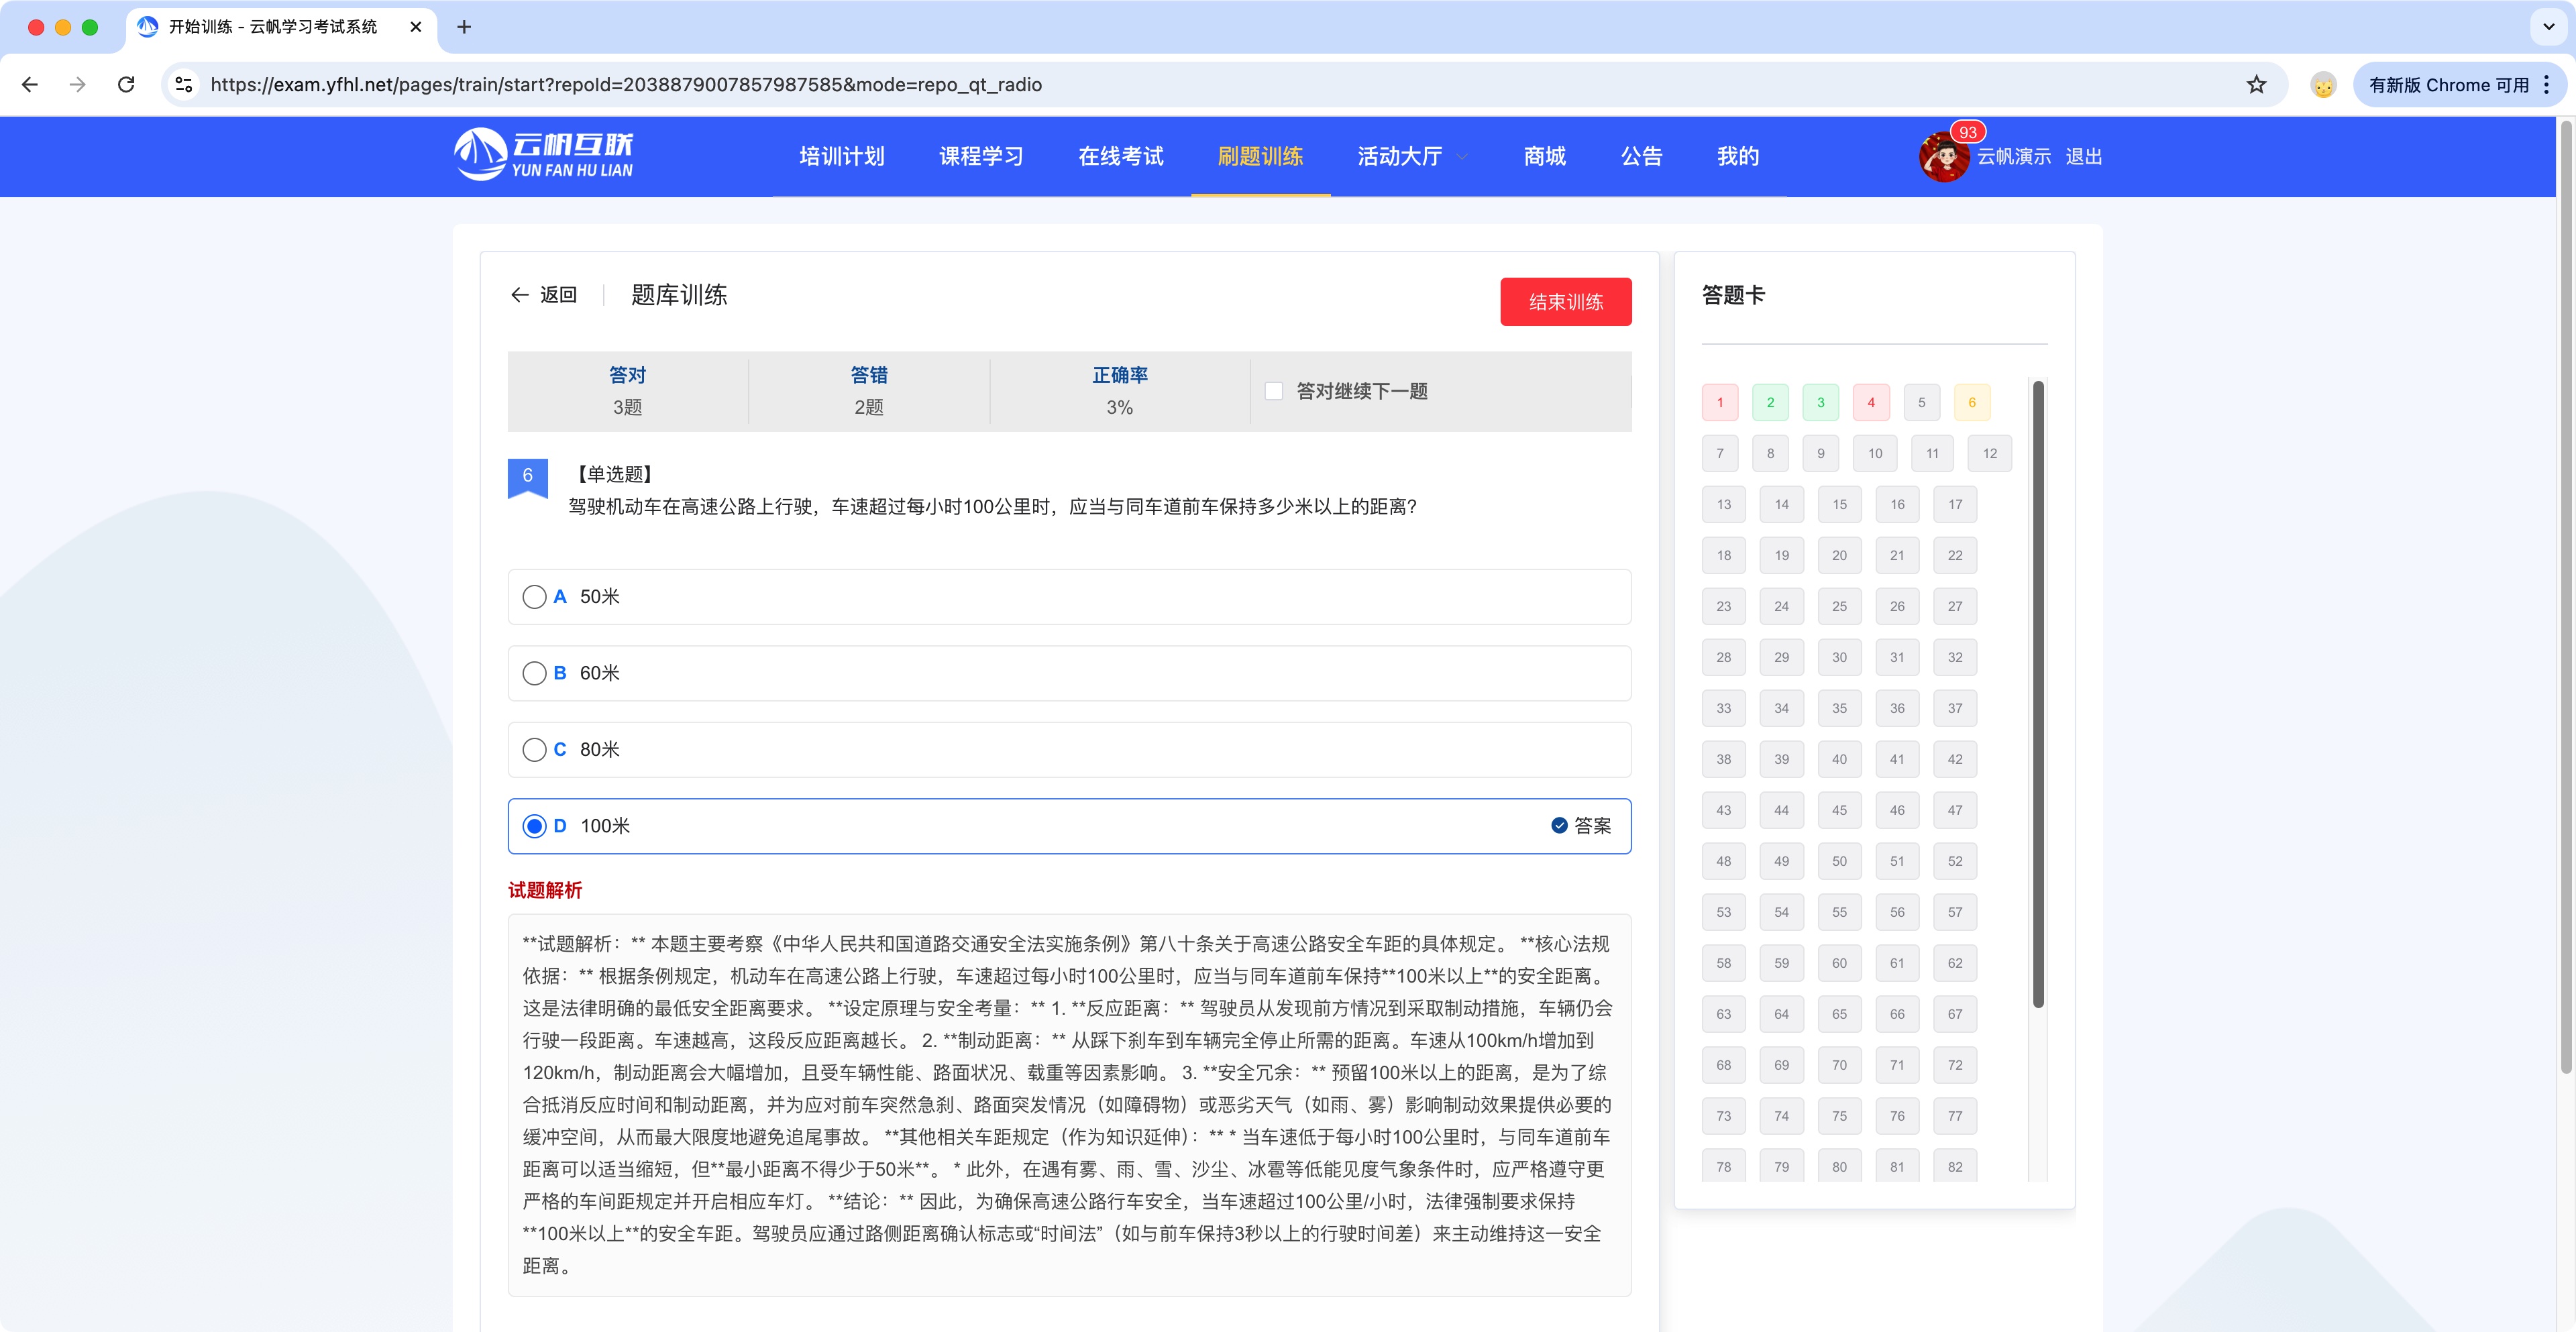Screen dimensions: 2576x1332
Task: Select question 15 in the 答题卡 panel
Action: 1839,504
